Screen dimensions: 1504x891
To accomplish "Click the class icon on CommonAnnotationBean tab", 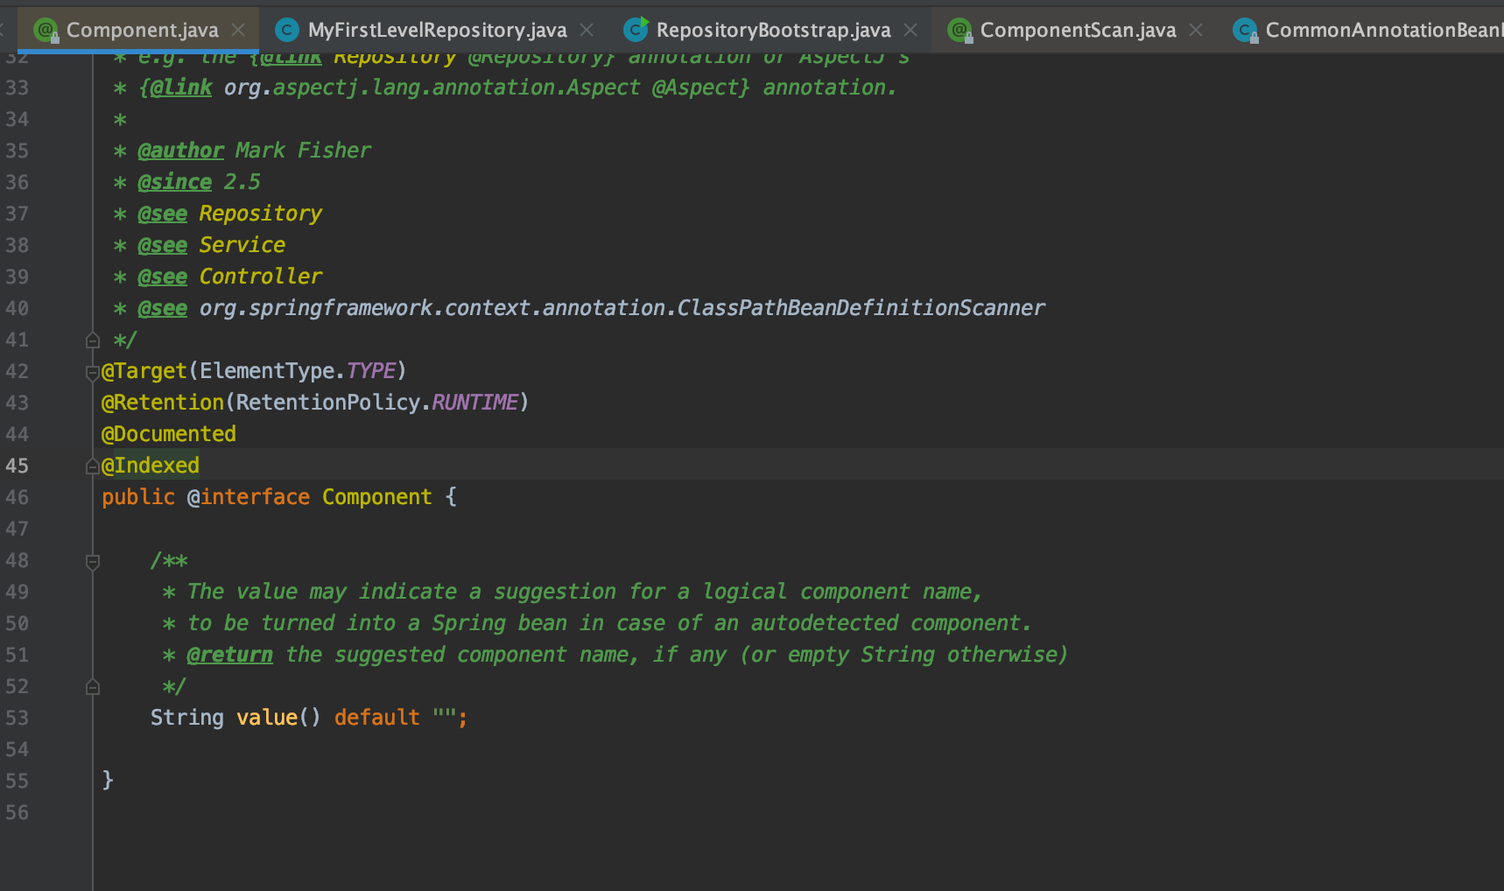I will click(x=1244, y=31).
